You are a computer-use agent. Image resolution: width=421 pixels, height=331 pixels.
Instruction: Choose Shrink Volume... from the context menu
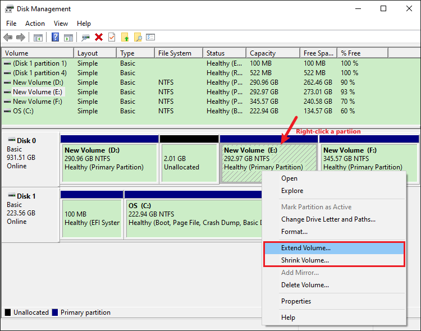(334, 260)
